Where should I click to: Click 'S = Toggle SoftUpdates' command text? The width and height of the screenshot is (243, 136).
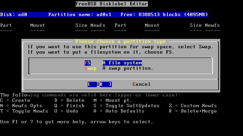pos(127,106)
